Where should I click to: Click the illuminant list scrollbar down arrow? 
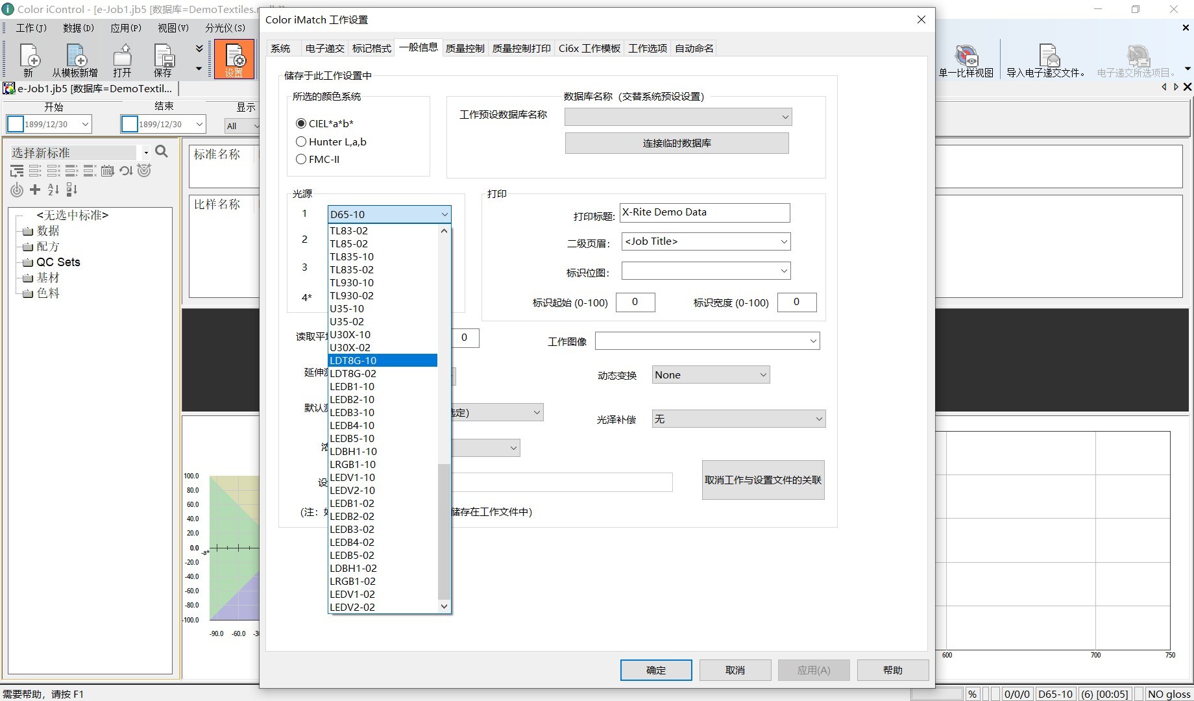click(x=444, y=607)
